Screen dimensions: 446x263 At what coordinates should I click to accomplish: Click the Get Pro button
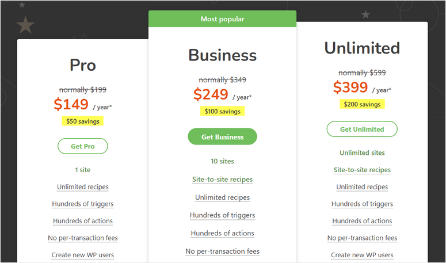point(83,146)
